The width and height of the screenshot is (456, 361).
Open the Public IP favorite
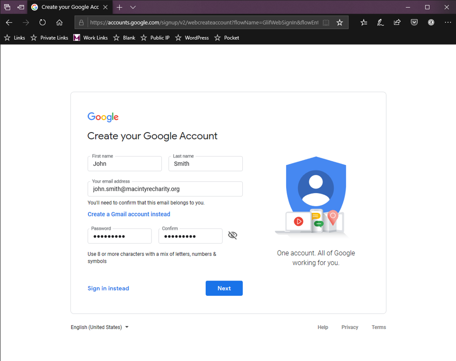coord(155,38)
